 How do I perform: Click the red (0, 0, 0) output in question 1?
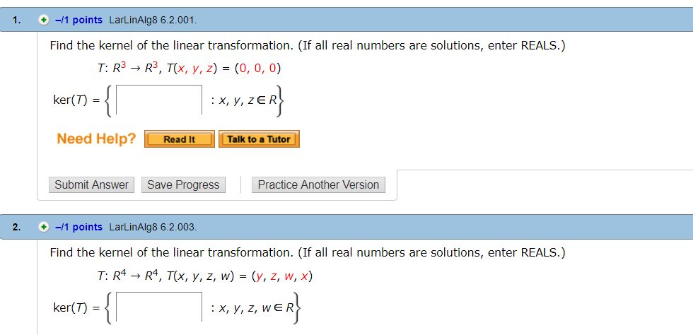tap(258, 69)
